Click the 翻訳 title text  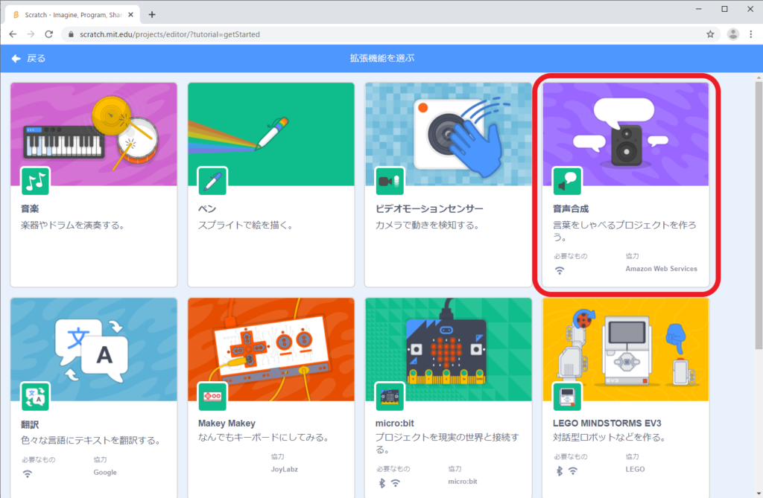(30, 424)
